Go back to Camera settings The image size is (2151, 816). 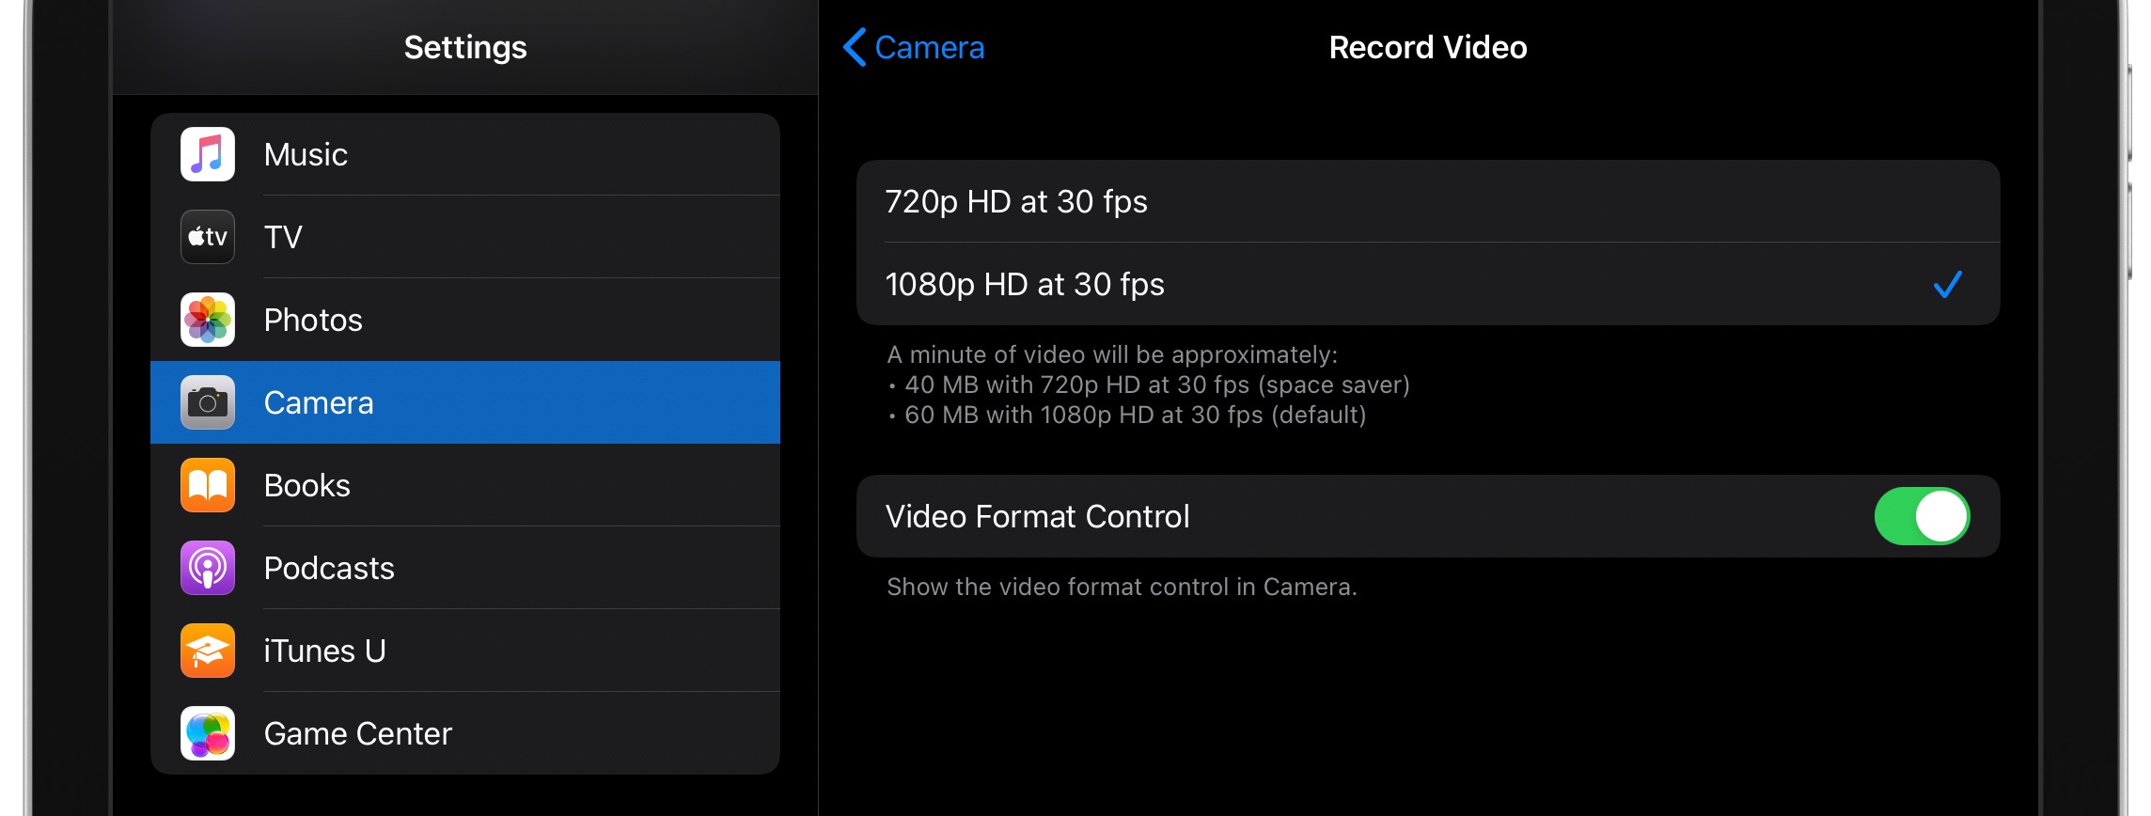click(914, 47)
